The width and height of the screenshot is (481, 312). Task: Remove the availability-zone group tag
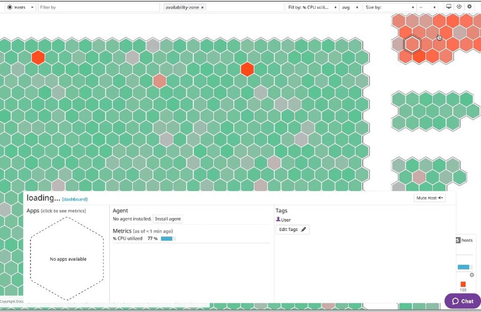tap(202, 7)
